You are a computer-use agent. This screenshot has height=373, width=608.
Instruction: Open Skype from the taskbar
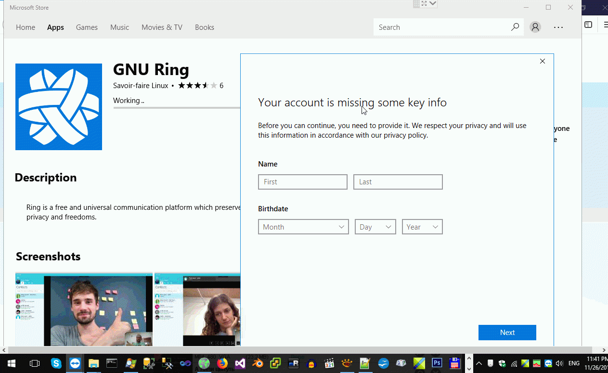click(x=56, y=363)
